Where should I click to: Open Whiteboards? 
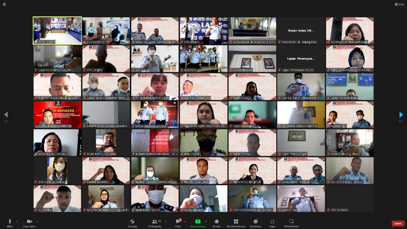(x=292, y=222)
